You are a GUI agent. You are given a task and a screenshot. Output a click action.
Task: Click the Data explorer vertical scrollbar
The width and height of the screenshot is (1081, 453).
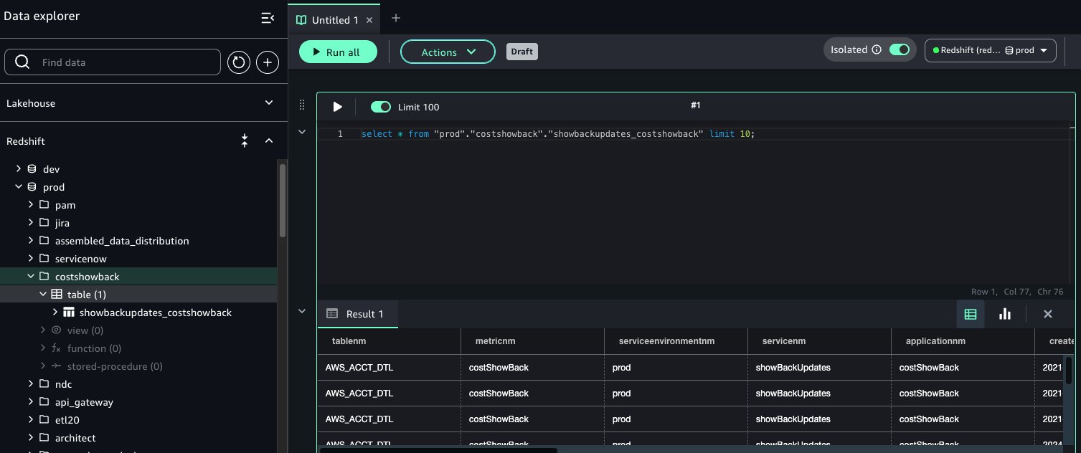(x=283, y=201)
